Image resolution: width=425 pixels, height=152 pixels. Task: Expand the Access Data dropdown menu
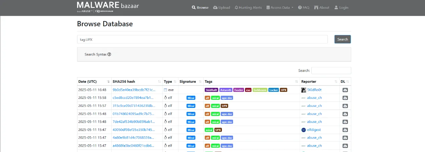click(x=280, y=7)
